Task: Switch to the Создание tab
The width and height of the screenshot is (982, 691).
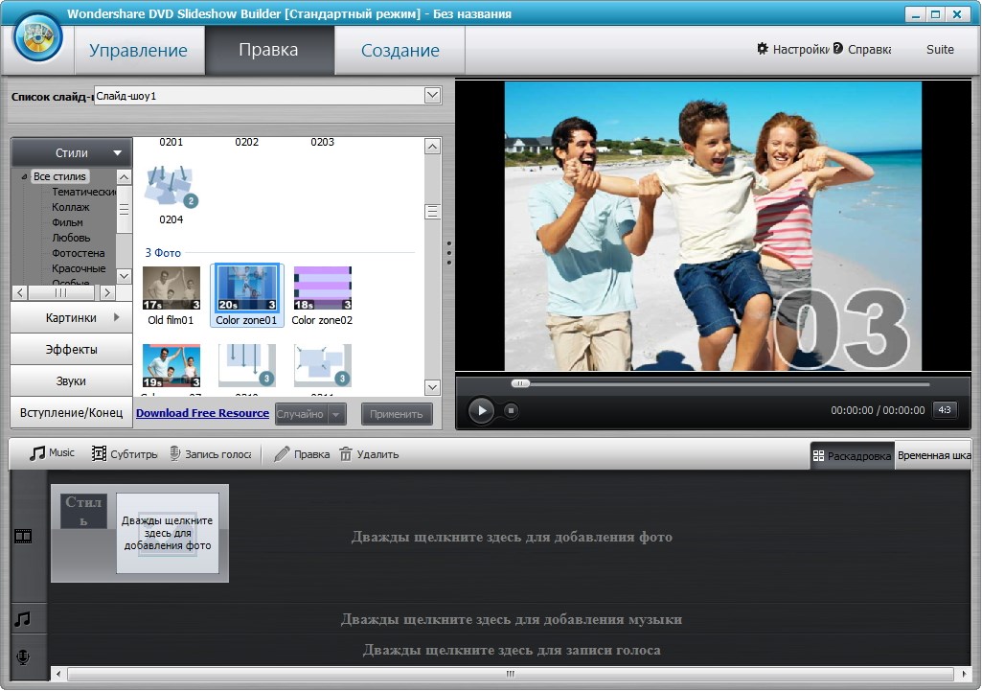Action: pos(400,51)
